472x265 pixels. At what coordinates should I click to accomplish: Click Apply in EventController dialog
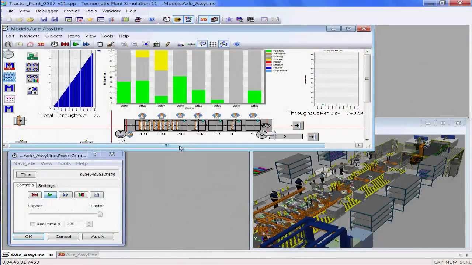98,237
